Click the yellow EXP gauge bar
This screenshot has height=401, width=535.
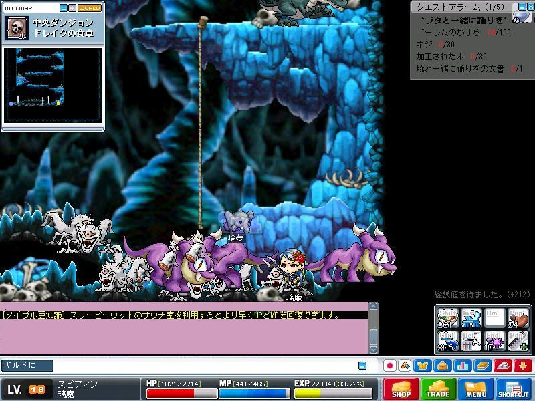333,394
